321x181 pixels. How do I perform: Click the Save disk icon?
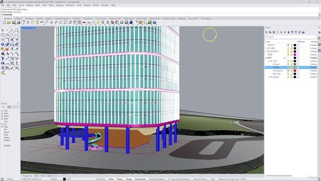pos(14,22)
